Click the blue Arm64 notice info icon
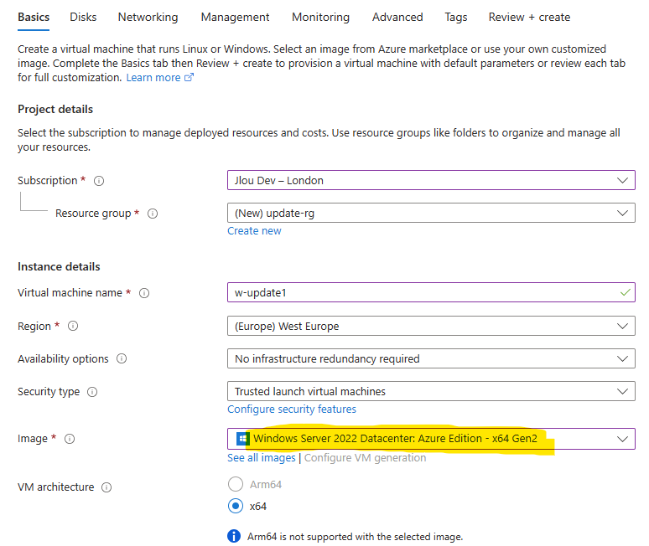 [x=234, y=536]
